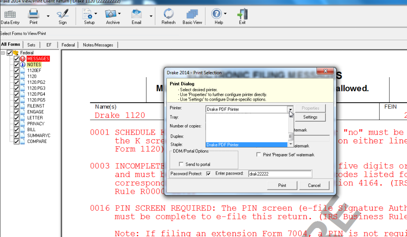Click the blue NOTES info icon
Viewport: 407px width, 237px height.
(x=23, y=64)
